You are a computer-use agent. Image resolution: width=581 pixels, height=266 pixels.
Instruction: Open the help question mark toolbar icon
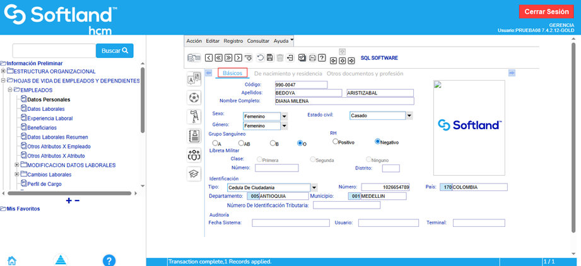[322, 58]
